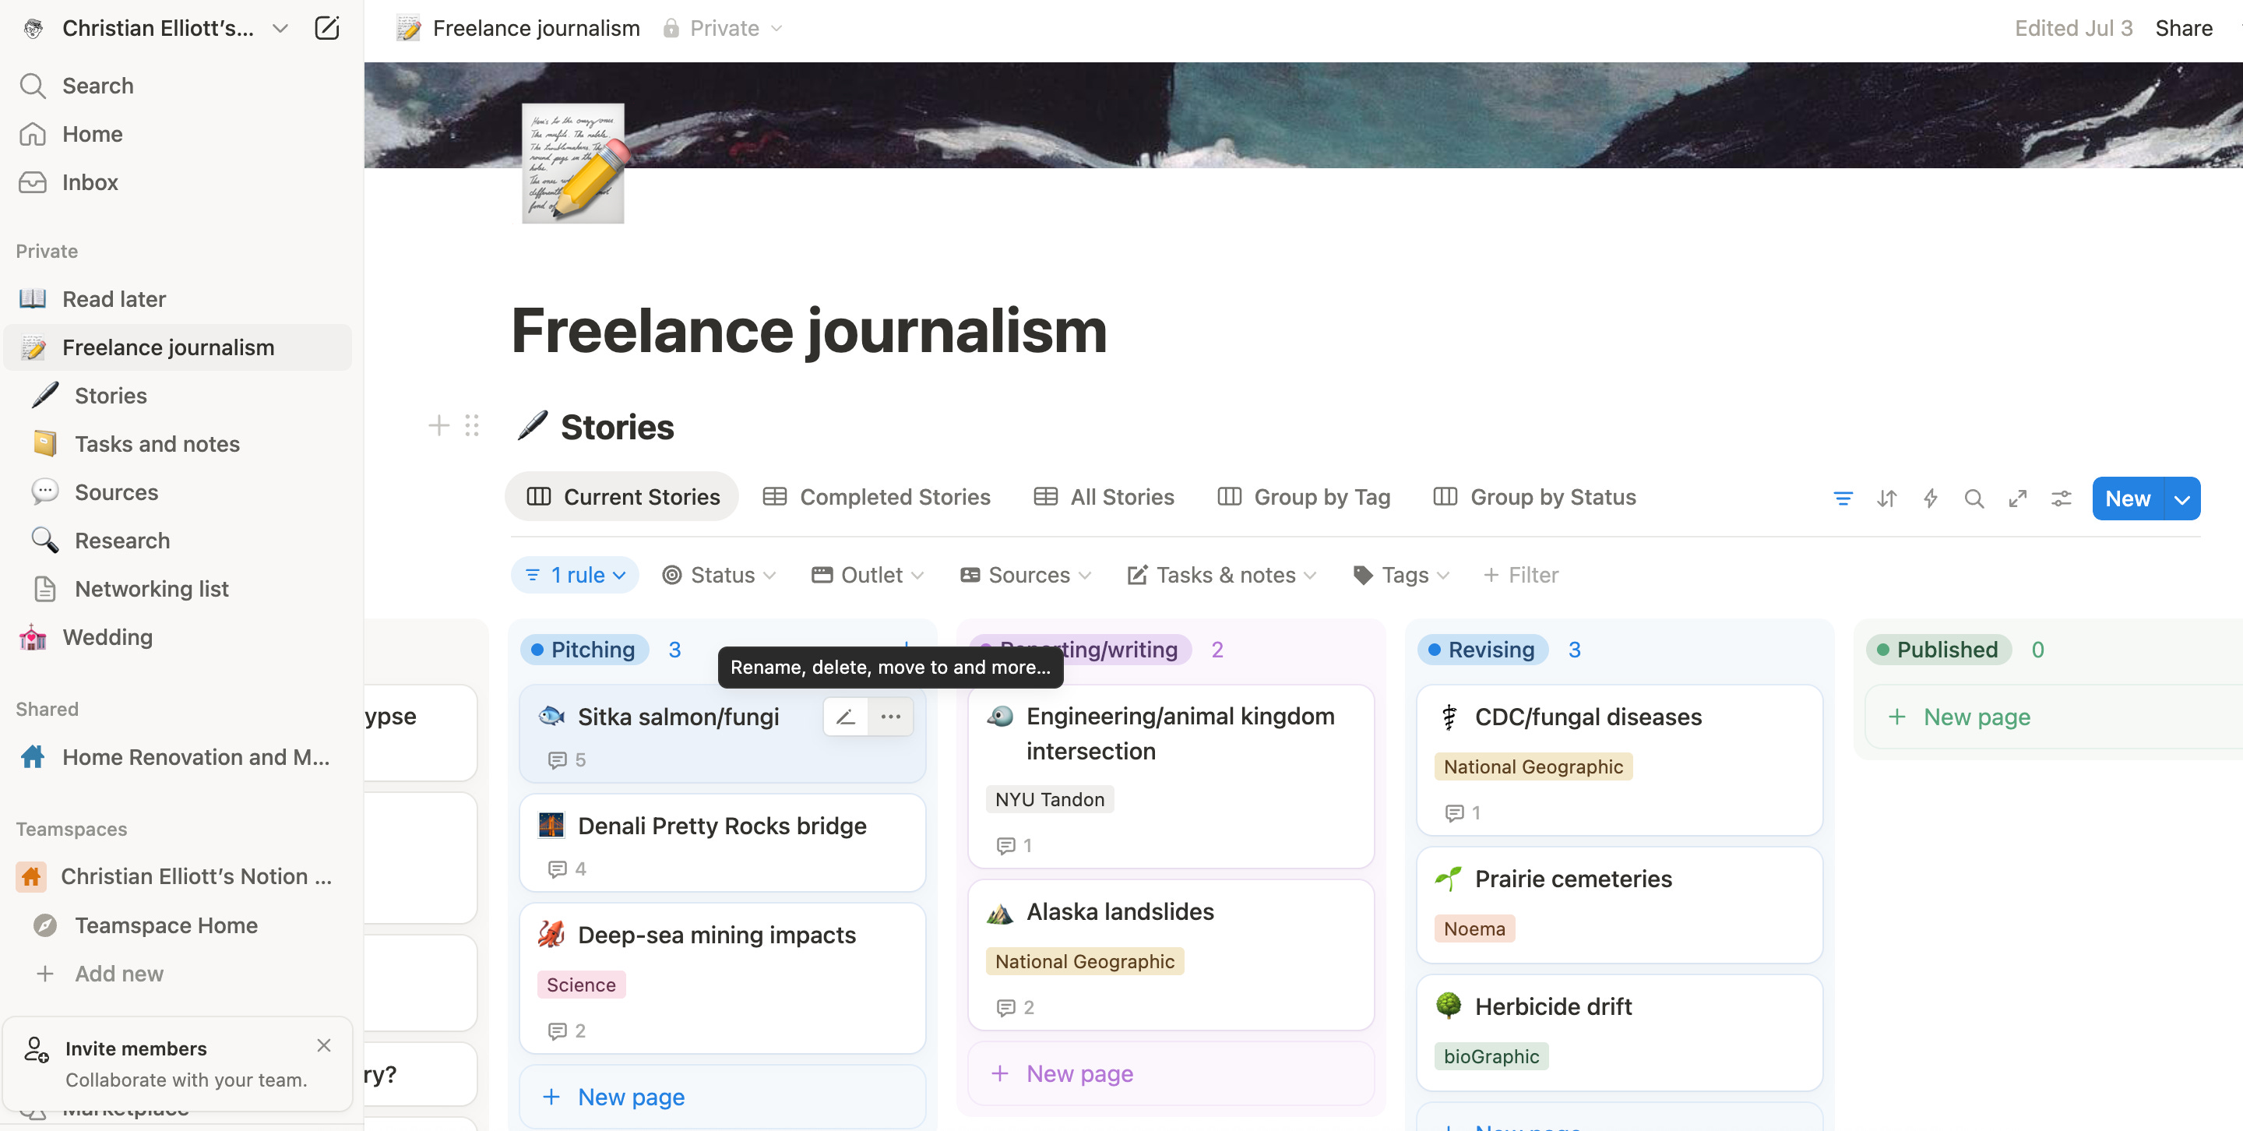Dismiss the Invite members banner
2243x1131 pixels.
(x=324, y=1045)
